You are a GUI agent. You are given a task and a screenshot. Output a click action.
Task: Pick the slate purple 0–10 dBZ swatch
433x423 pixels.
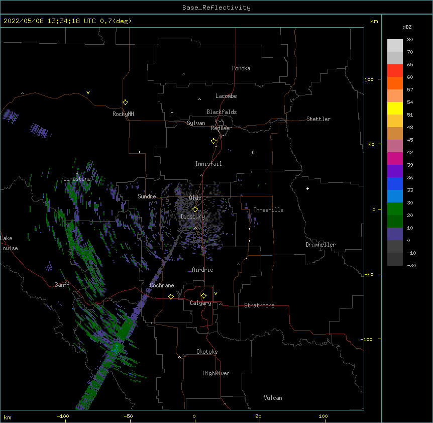pyautogui.click(x=395, y=234)
